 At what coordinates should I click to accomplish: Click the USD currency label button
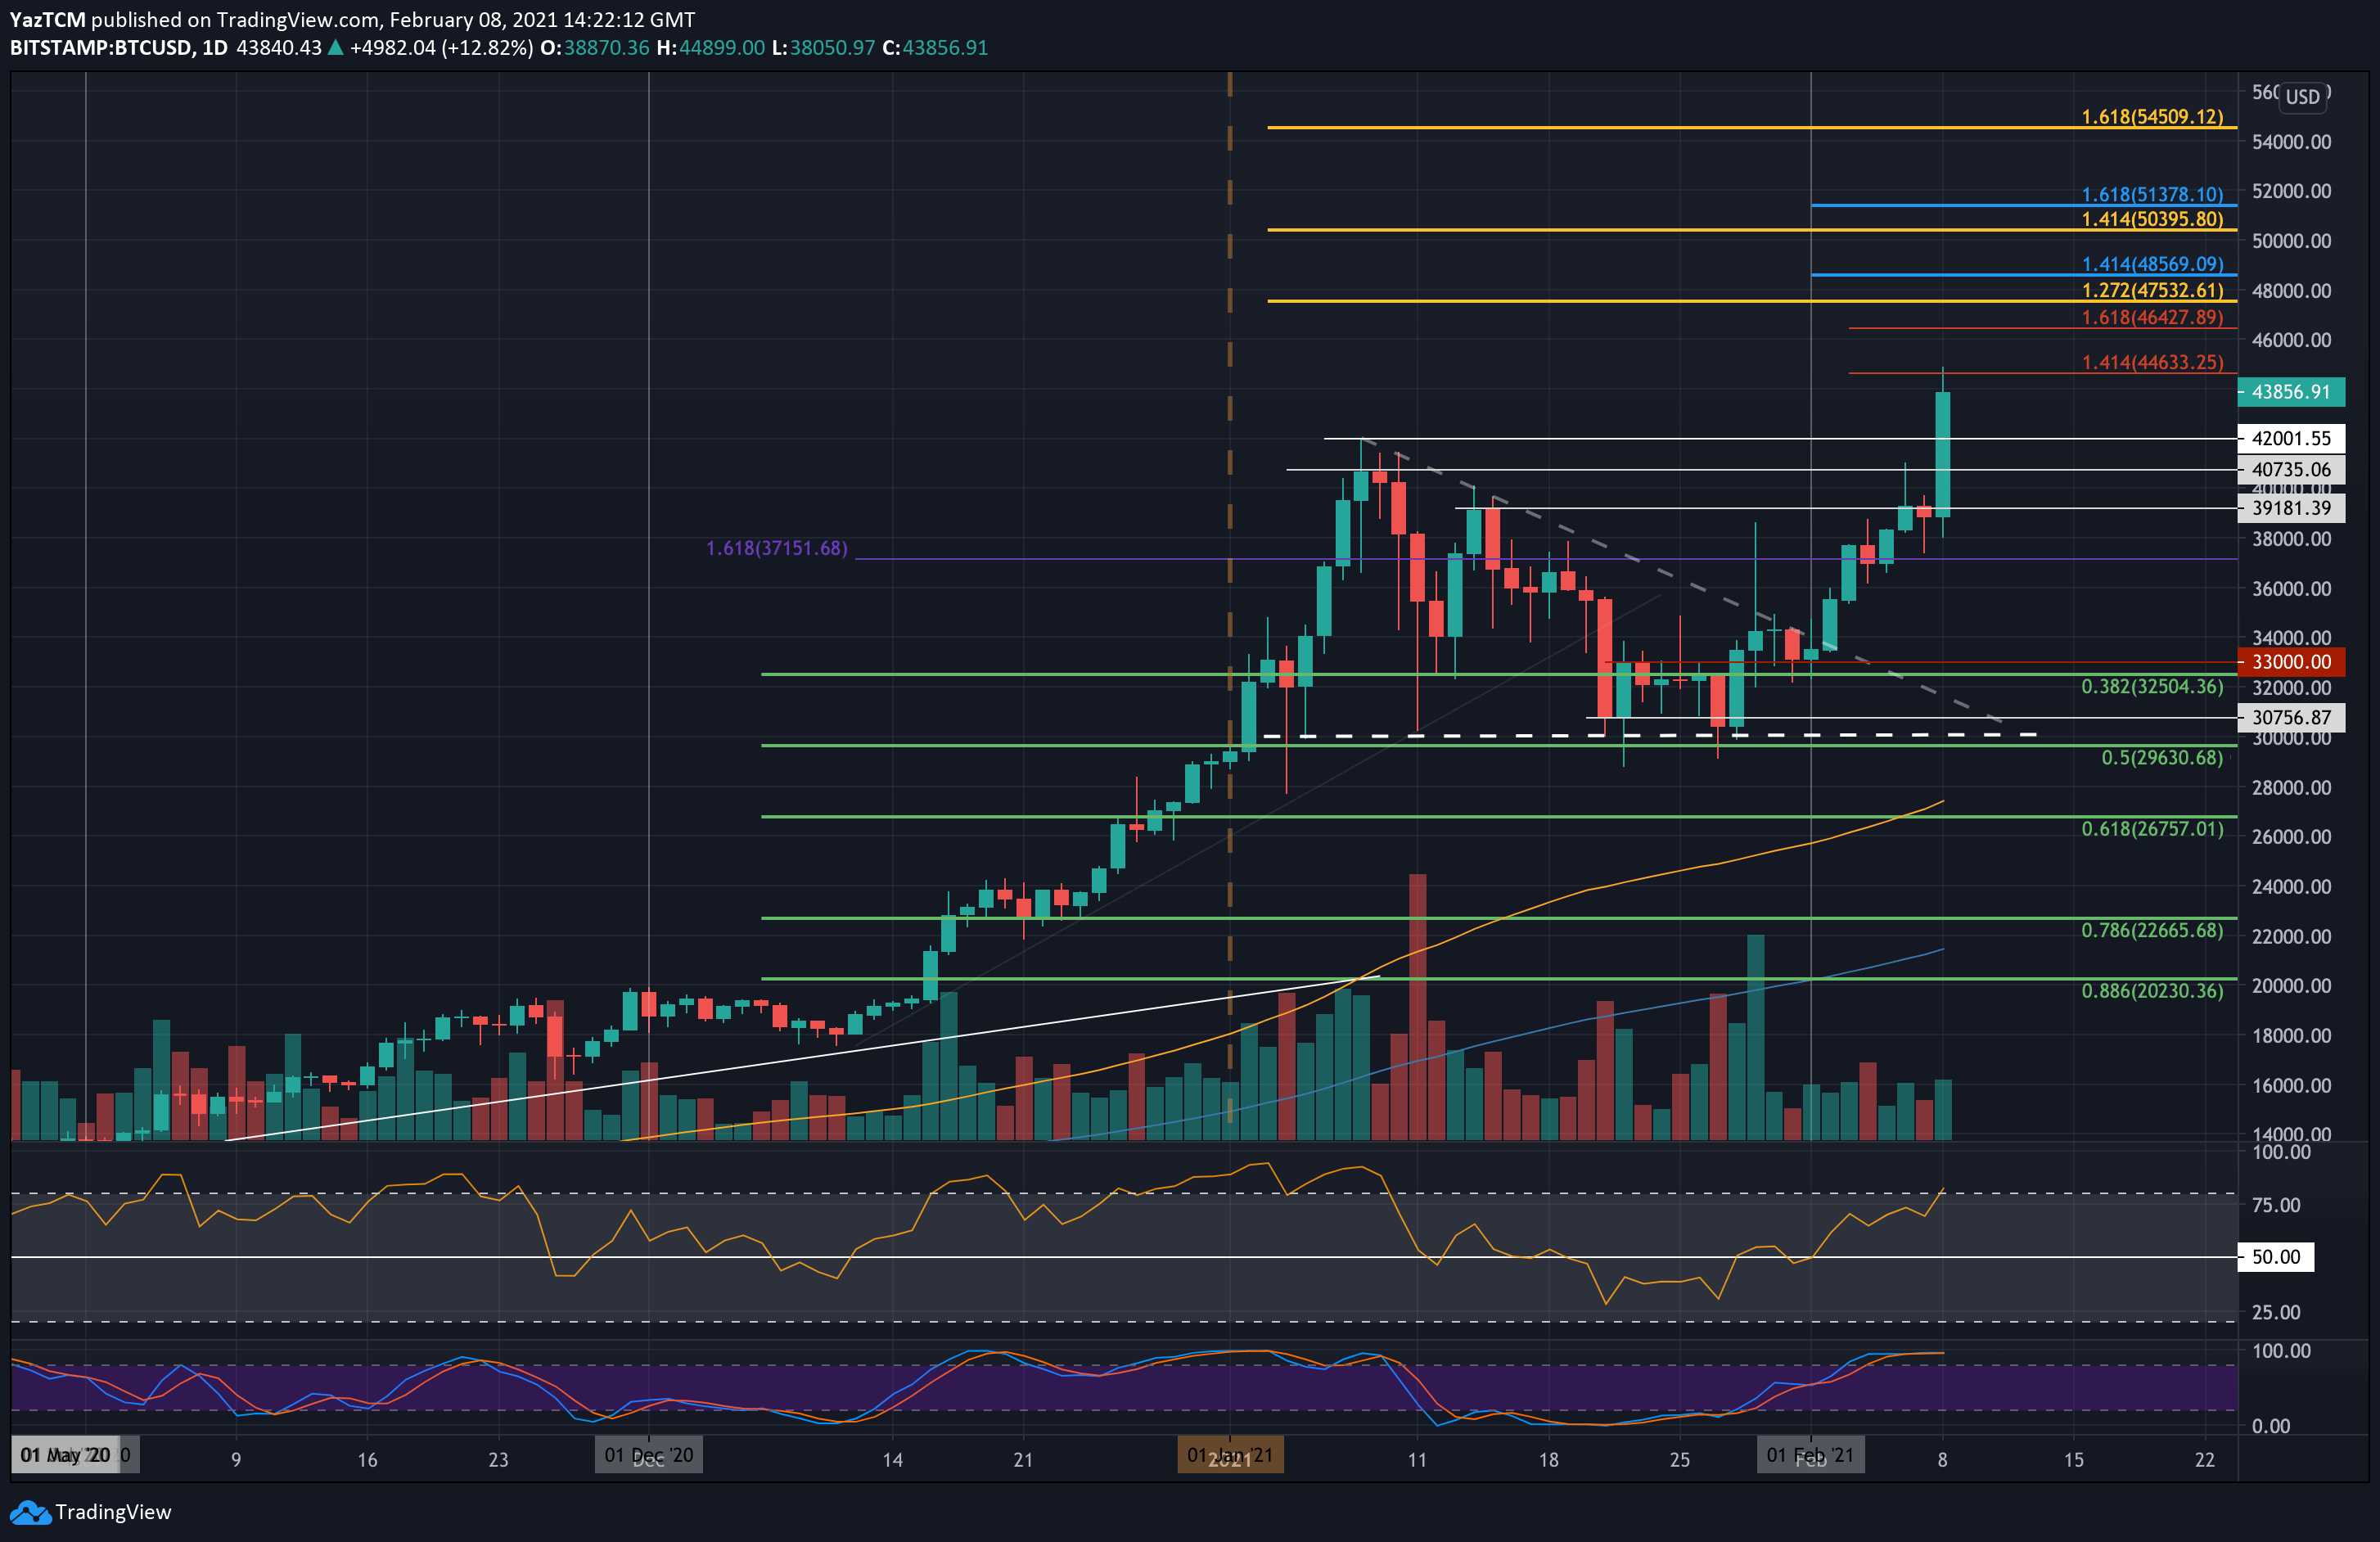click(2302, 97)
